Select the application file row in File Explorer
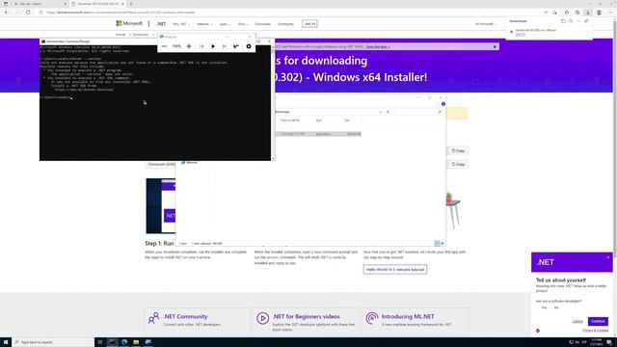Viewport: 617px width, 347px height. (318, 134)
